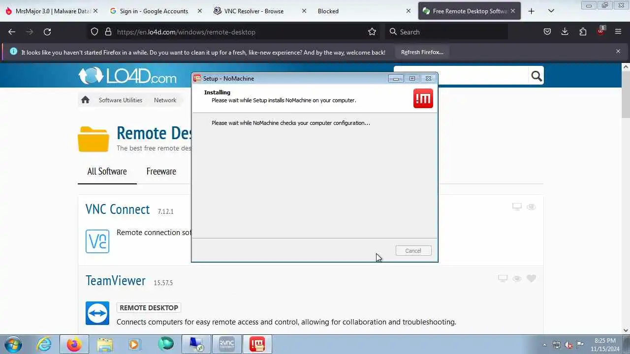Click the Refresh Firefox... button
Screen dimensions: 630x354
(422, 52)
